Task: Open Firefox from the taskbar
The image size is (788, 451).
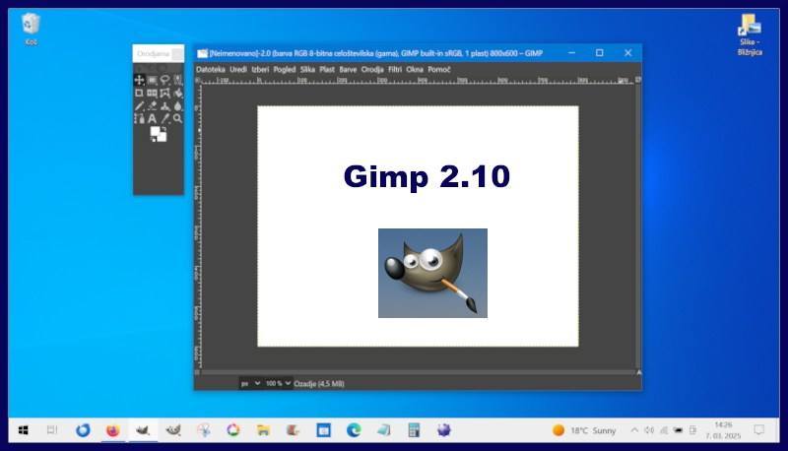Action: (112, 430)
